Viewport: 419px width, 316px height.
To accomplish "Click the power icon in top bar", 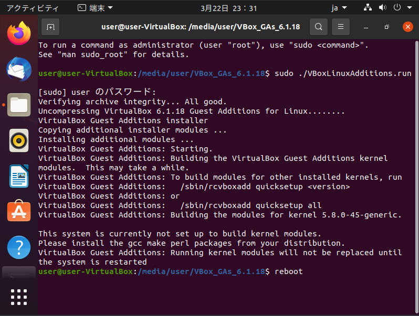I will tap(397, 7).
